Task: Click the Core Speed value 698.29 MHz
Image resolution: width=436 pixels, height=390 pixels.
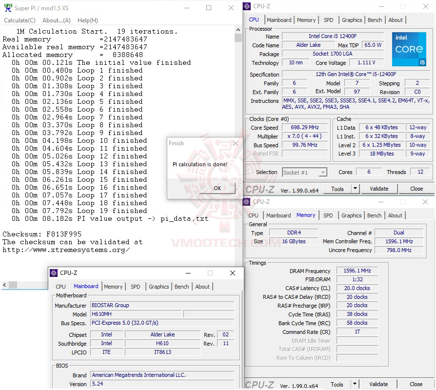Action: tap(305, 127)
